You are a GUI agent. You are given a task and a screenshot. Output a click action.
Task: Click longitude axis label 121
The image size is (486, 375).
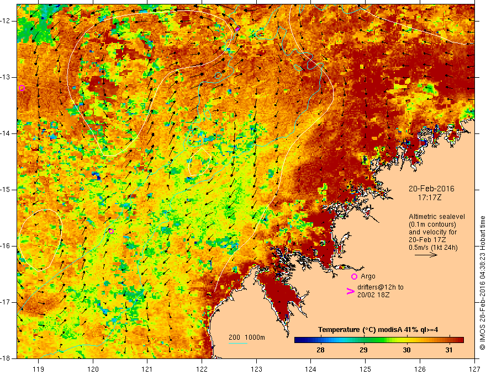pyautogui.click(x=147, y=369)
